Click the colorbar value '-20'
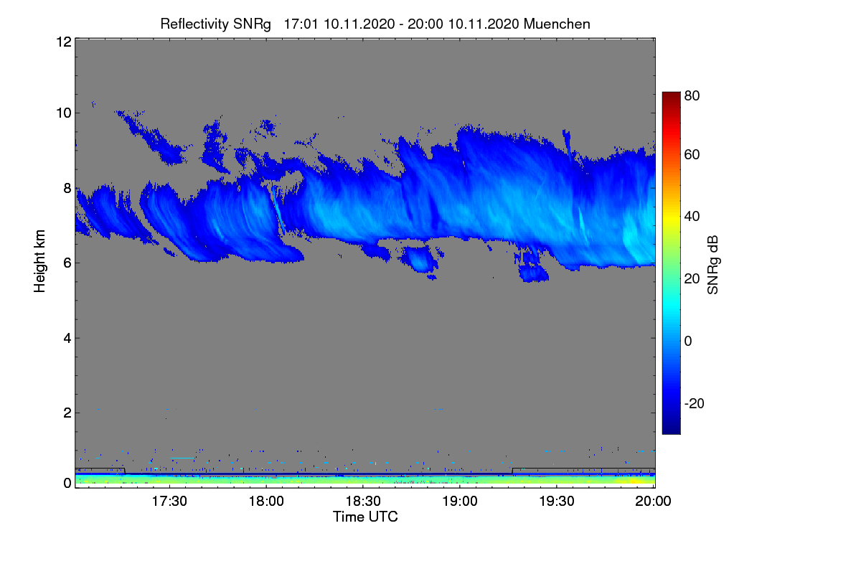This screenshot has height=574, width=861. [x=695, y=403]
